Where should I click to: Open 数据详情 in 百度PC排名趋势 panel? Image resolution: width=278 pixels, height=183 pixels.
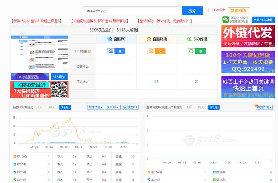point(95,107)
